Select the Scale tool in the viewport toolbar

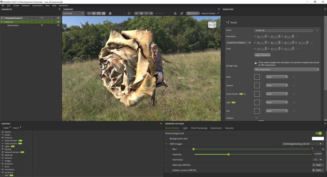click(x=104, y=13)
